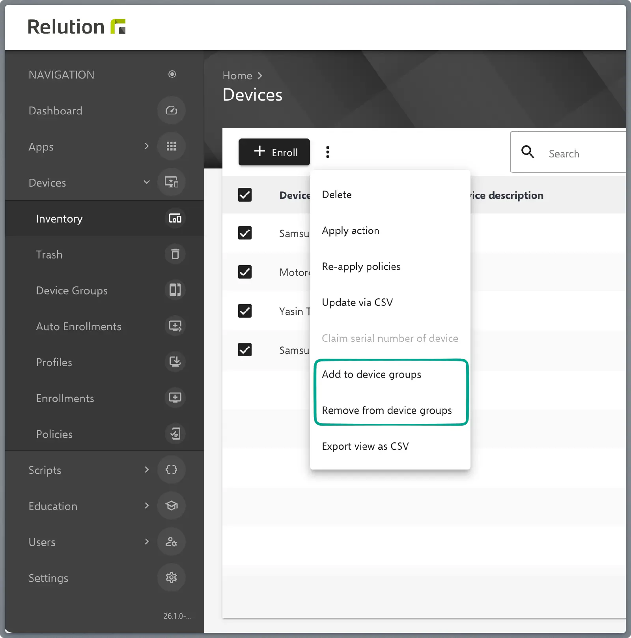The width and height of the screenshot is (631, 638).
Task: Click the Apps grid icon
Action: (x=171, y=146)
